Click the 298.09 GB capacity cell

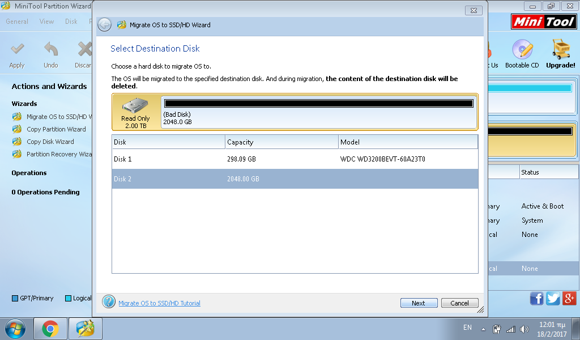coord(241,159)
